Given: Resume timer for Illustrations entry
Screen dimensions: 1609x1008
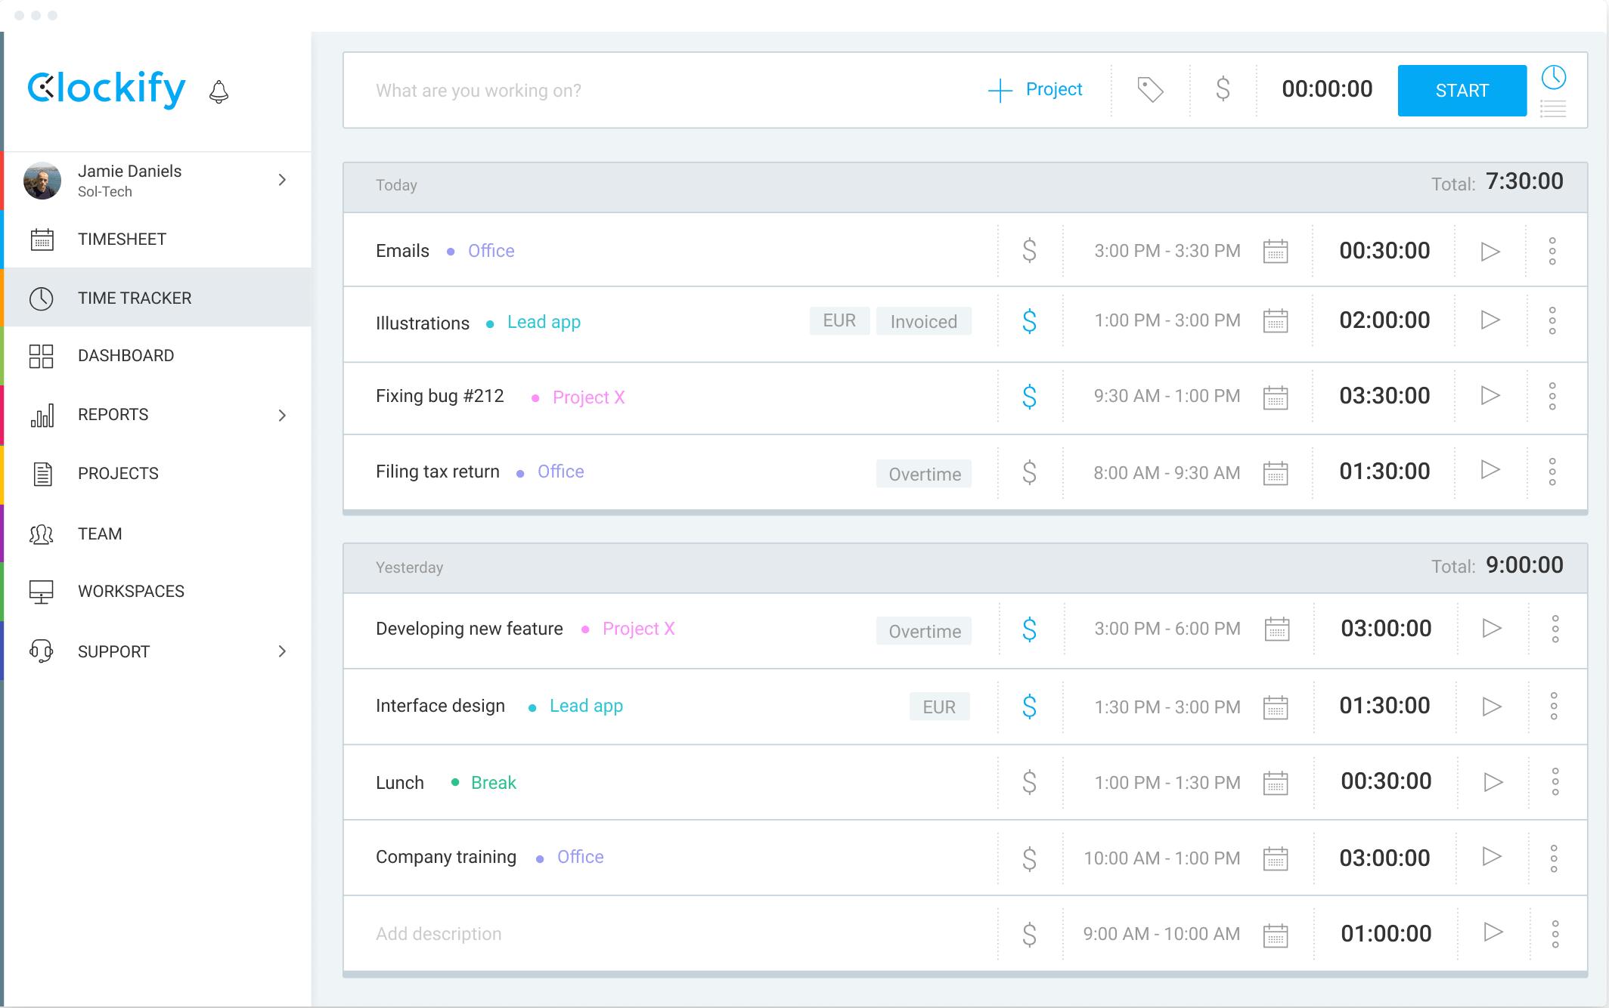Looking at the screenshot, I should click(x=1490, y=320).
